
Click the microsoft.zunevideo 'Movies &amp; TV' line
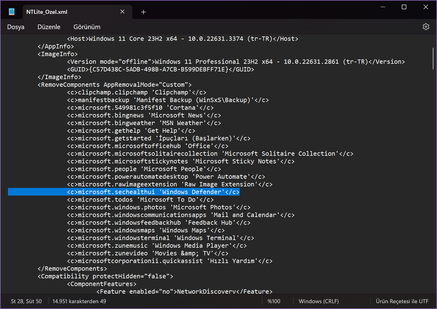148,253
